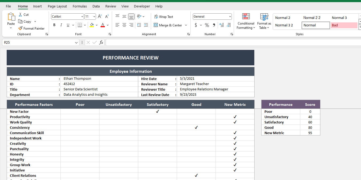Viewport: 361px width, 180px height.
Task: Select the Increase Decimal icon
Action: point(221,25)
